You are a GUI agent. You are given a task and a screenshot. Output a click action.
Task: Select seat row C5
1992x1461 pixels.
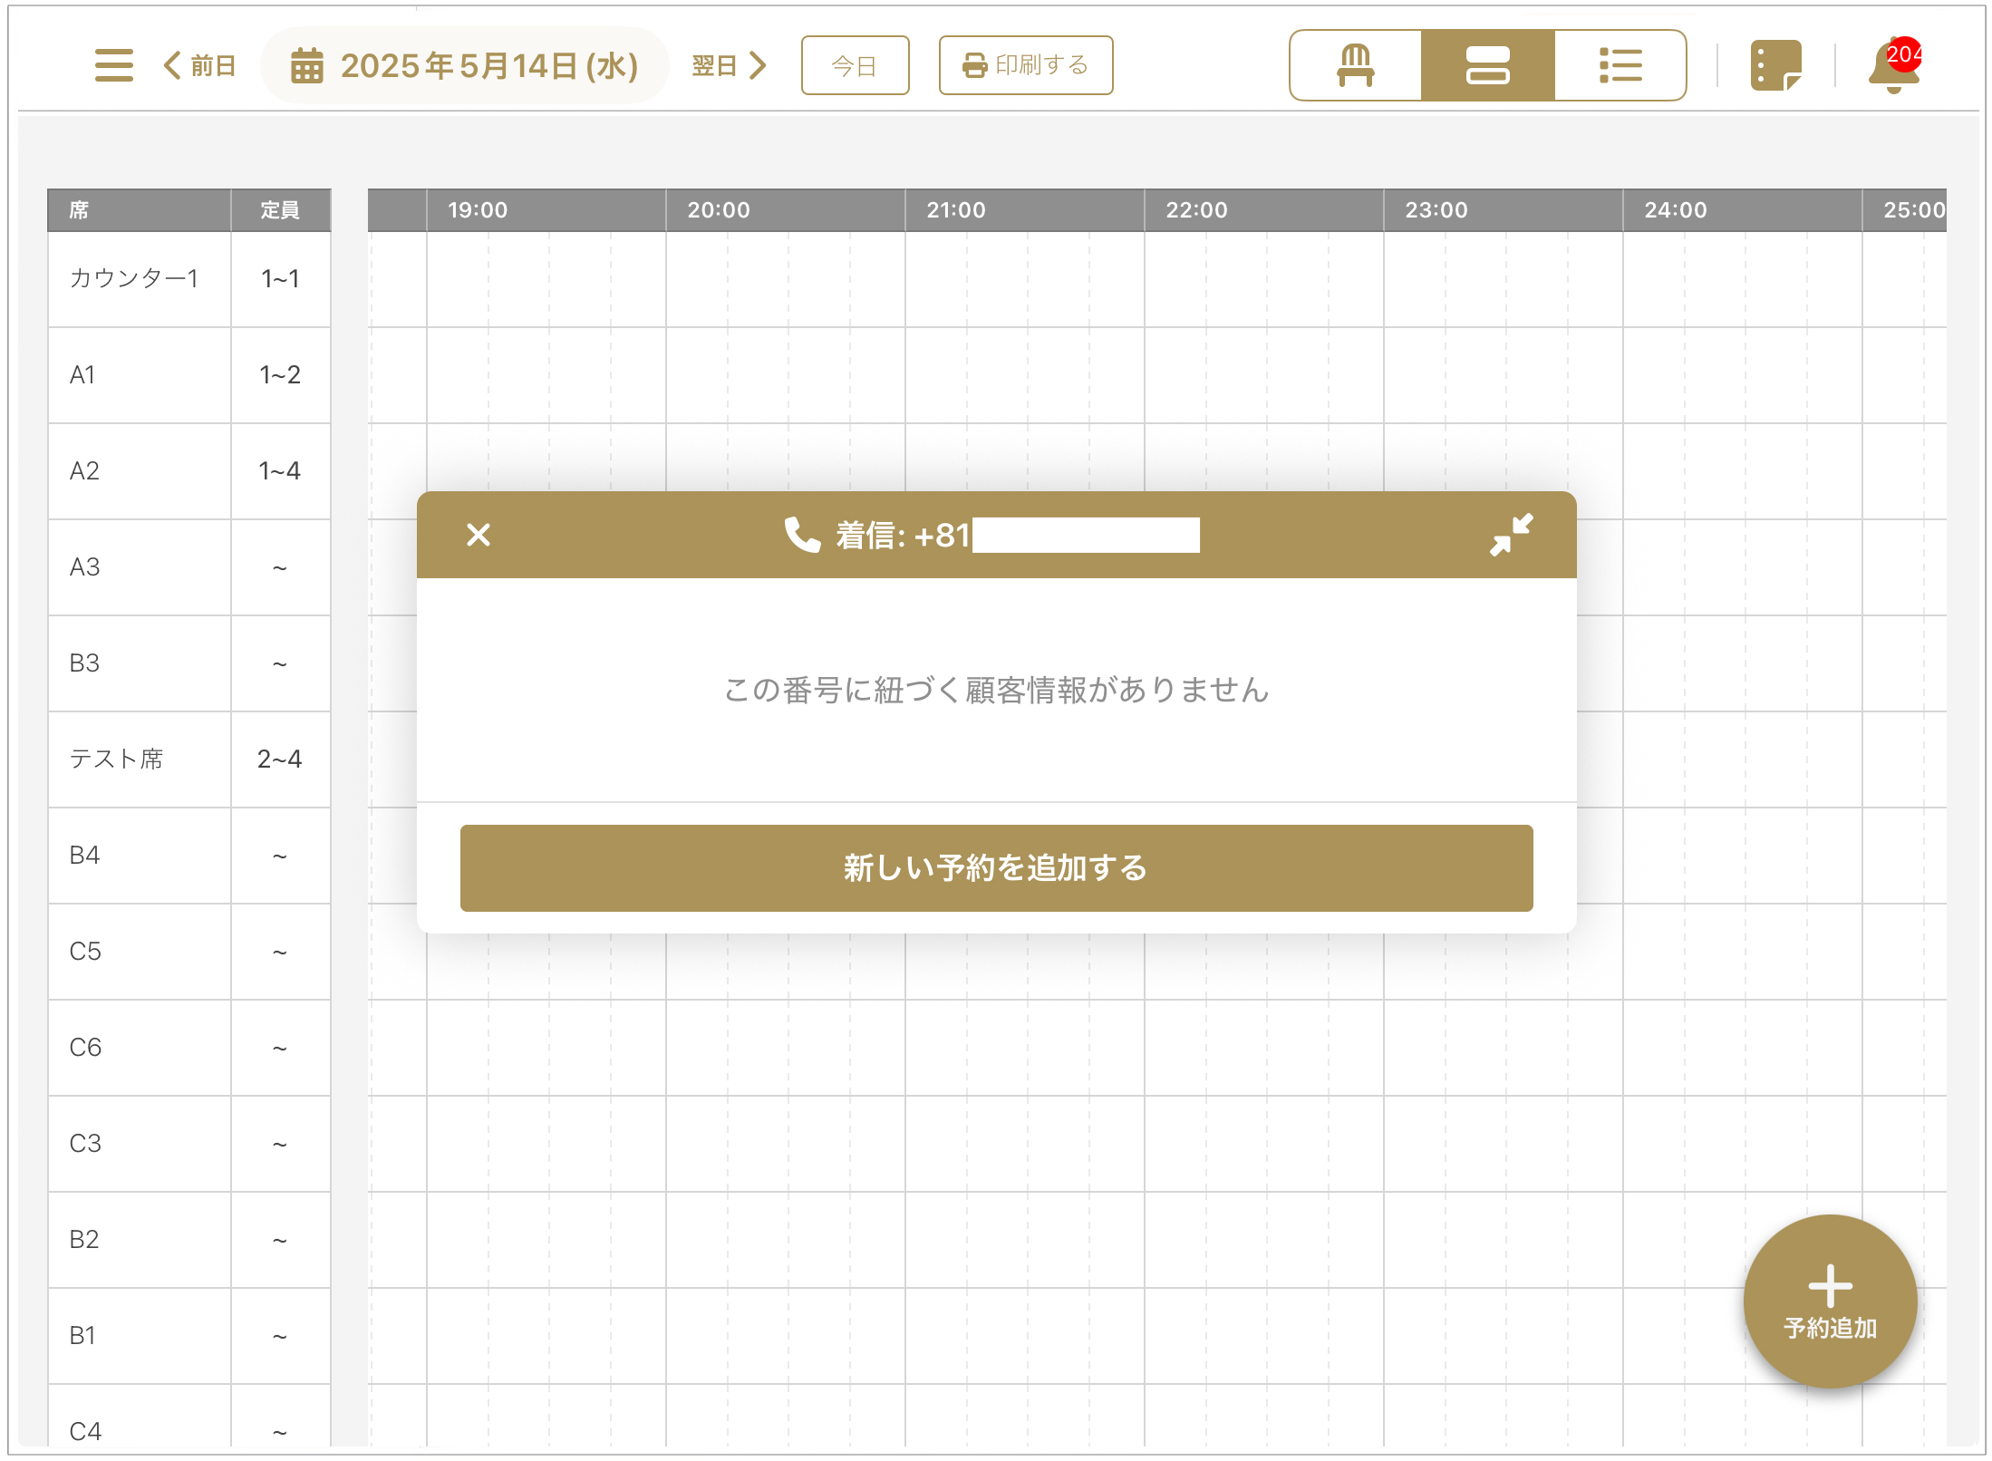189,952
